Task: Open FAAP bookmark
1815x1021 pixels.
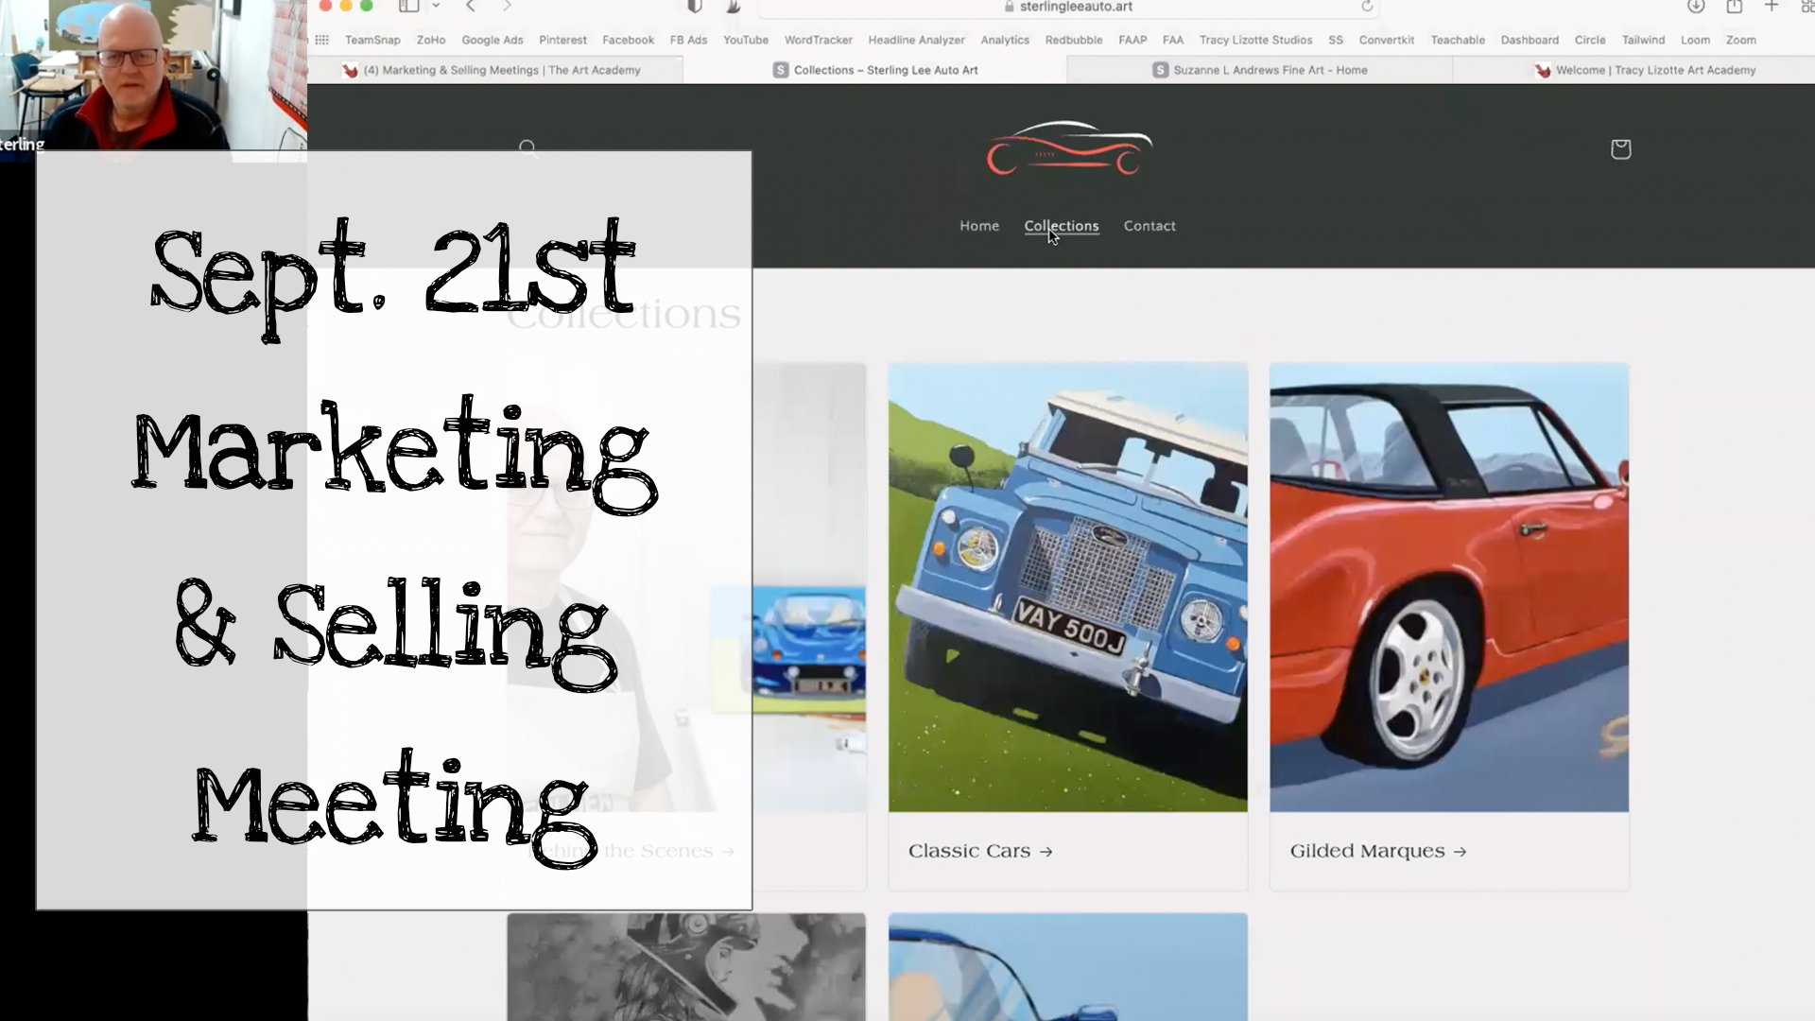Action: click(1132, 40)
